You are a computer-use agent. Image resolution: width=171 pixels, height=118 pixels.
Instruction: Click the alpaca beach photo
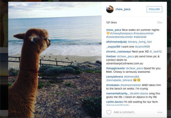click(55, 60)
